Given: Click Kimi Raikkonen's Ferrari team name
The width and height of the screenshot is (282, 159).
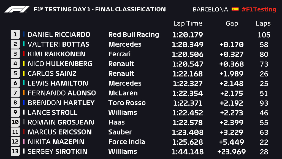Looking at the screenshot, I should click(x=120, y=54).
